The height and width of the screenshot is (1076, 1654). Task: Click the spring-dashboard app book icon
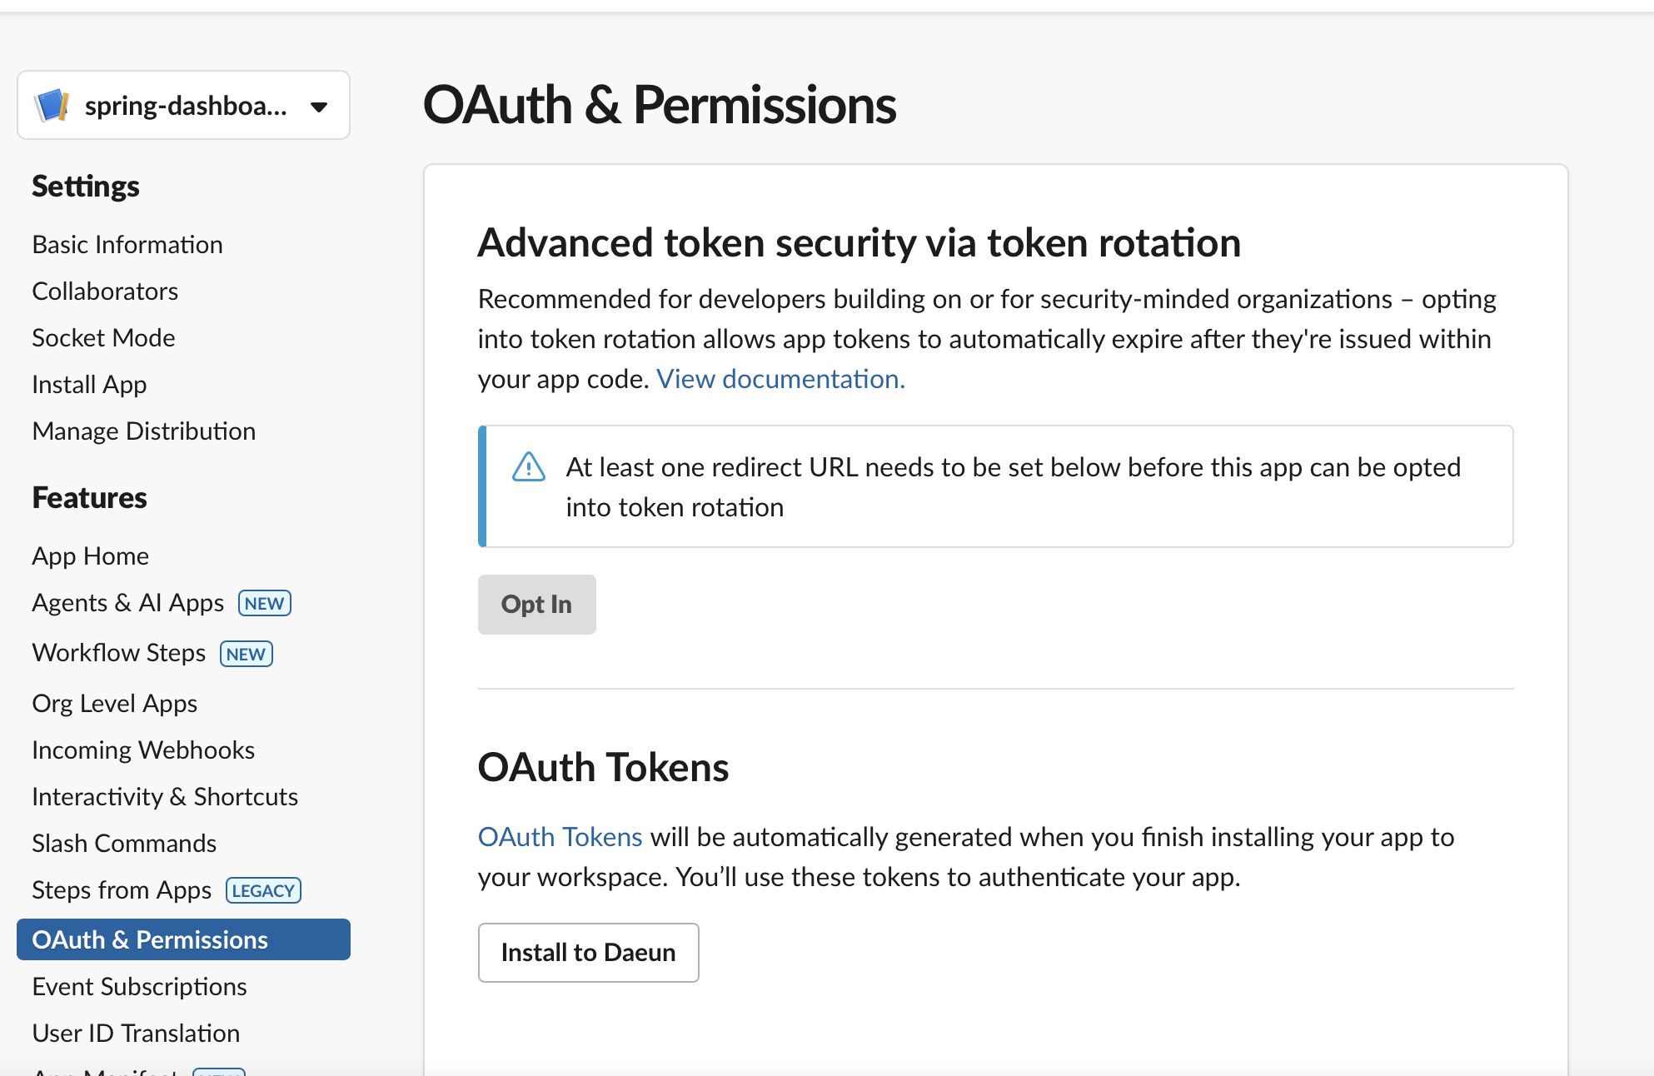(x=52, y=106)
